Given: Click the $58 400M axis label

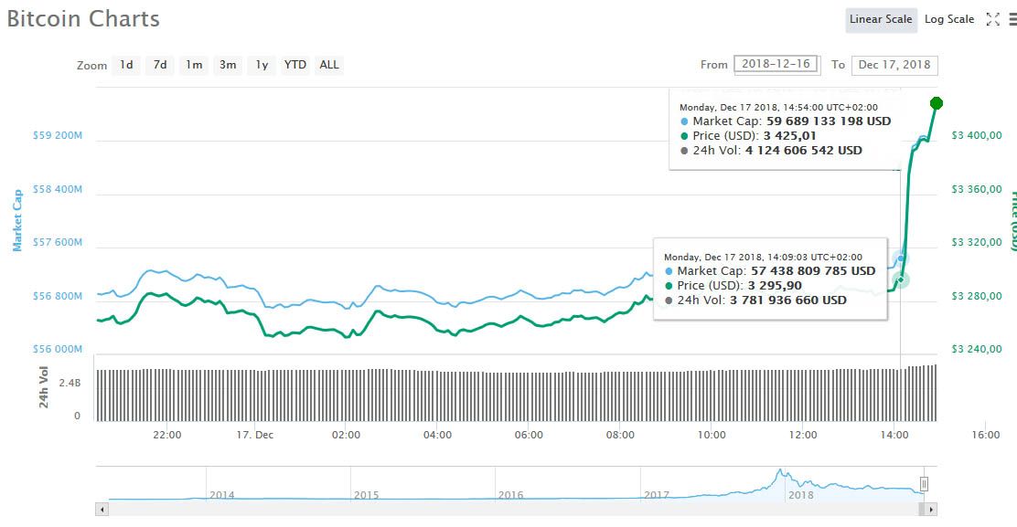Looking at the screenshot, I should 58,189.
